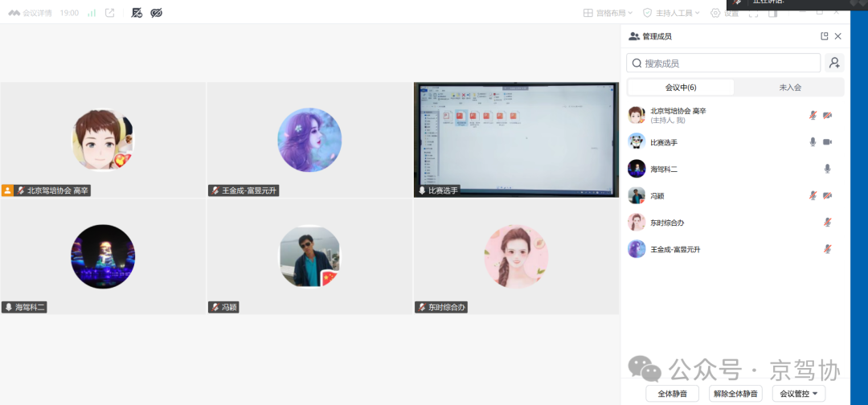Click 北京驾培协会 高辛 avatar in member list
The width and height of the screenshot is (868, 405).
point(637,115)
